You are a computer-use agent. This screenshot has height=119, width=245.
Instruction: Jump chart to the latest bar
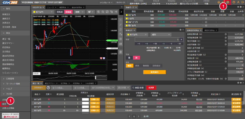(116, 12)
